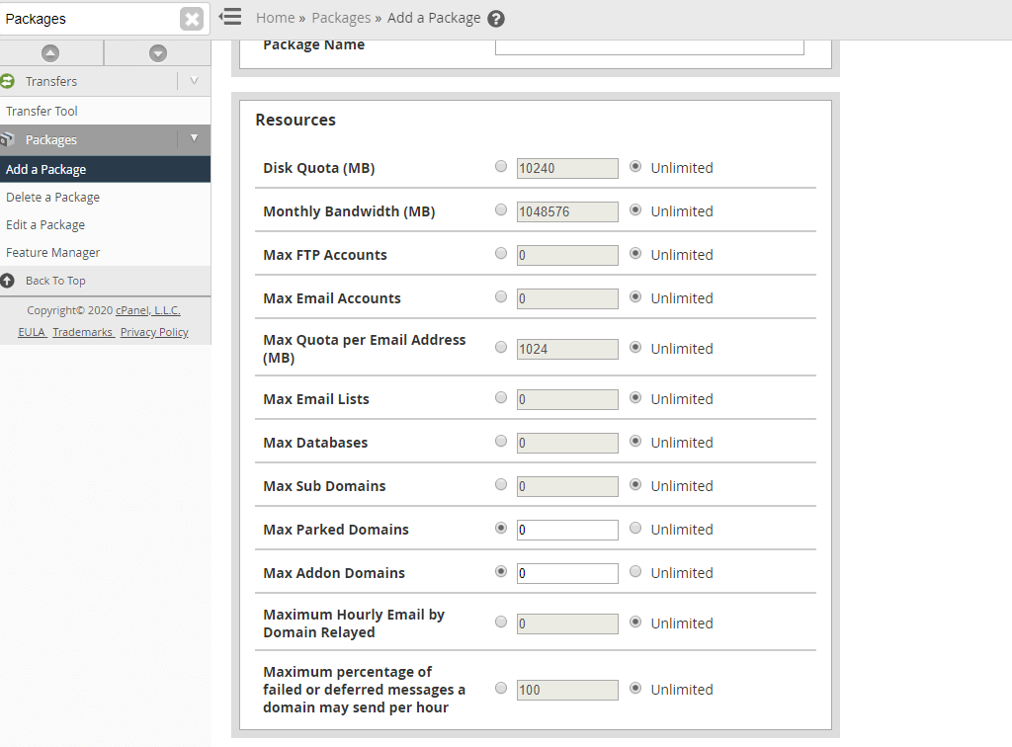This screenshot has width=1012, height=747.
Task: Open the EULA link
Action: [31, 332]
